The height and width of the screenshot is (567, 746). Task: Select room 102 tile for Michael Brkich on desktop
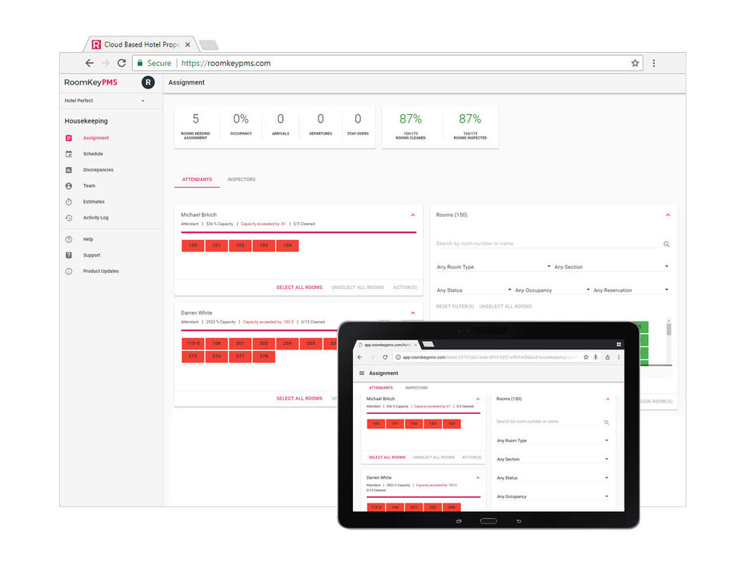240,245
